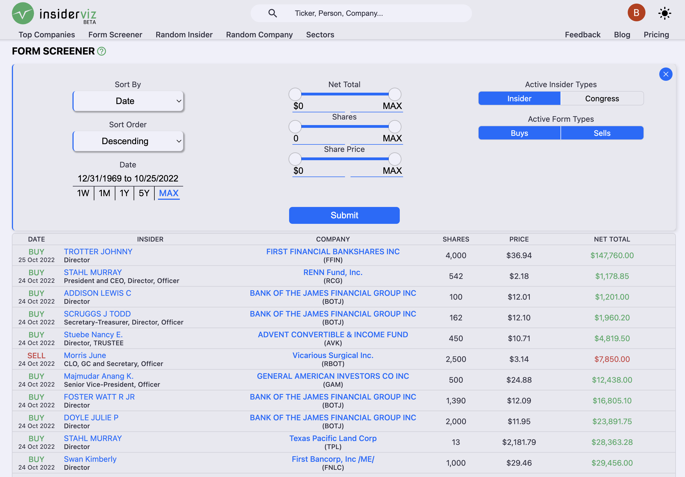Click the Share Price MAX field

(x=377, y=171)
